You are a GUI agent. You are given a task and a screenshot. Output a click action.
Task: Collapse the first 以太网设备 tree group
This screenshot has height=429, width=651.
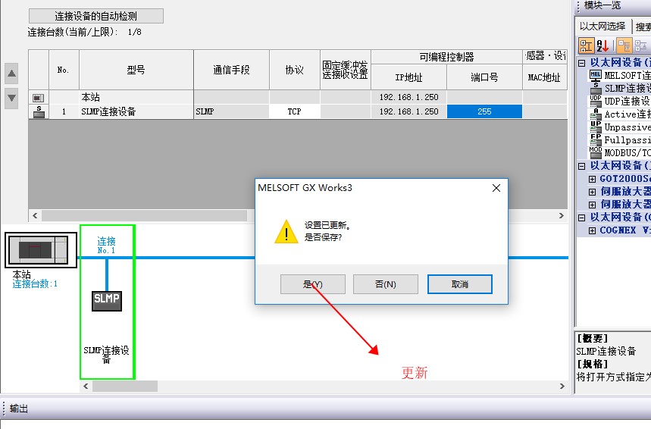point(582,63)
